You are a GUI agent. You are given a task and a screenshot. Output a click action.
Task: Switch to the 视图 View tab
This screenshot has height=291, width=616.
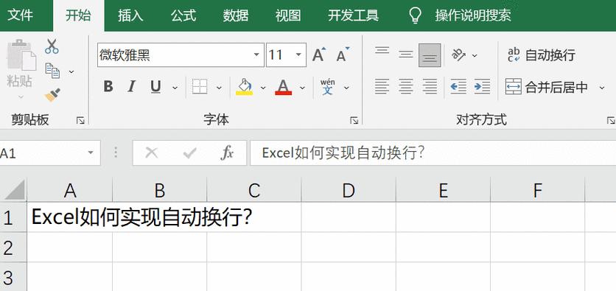288,15
